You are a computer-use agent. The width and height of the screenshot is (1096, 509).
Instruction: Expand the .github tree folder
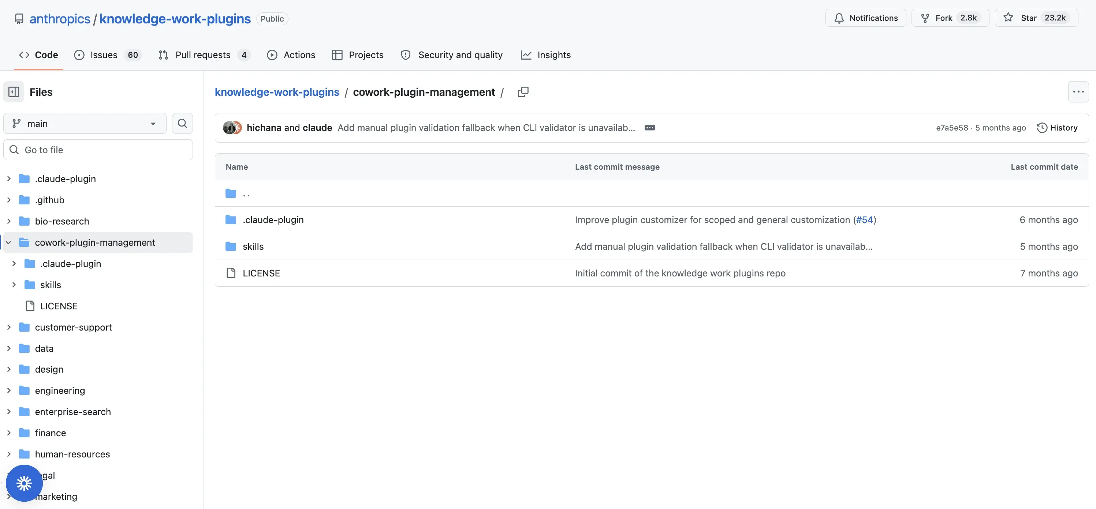(8, 200)
